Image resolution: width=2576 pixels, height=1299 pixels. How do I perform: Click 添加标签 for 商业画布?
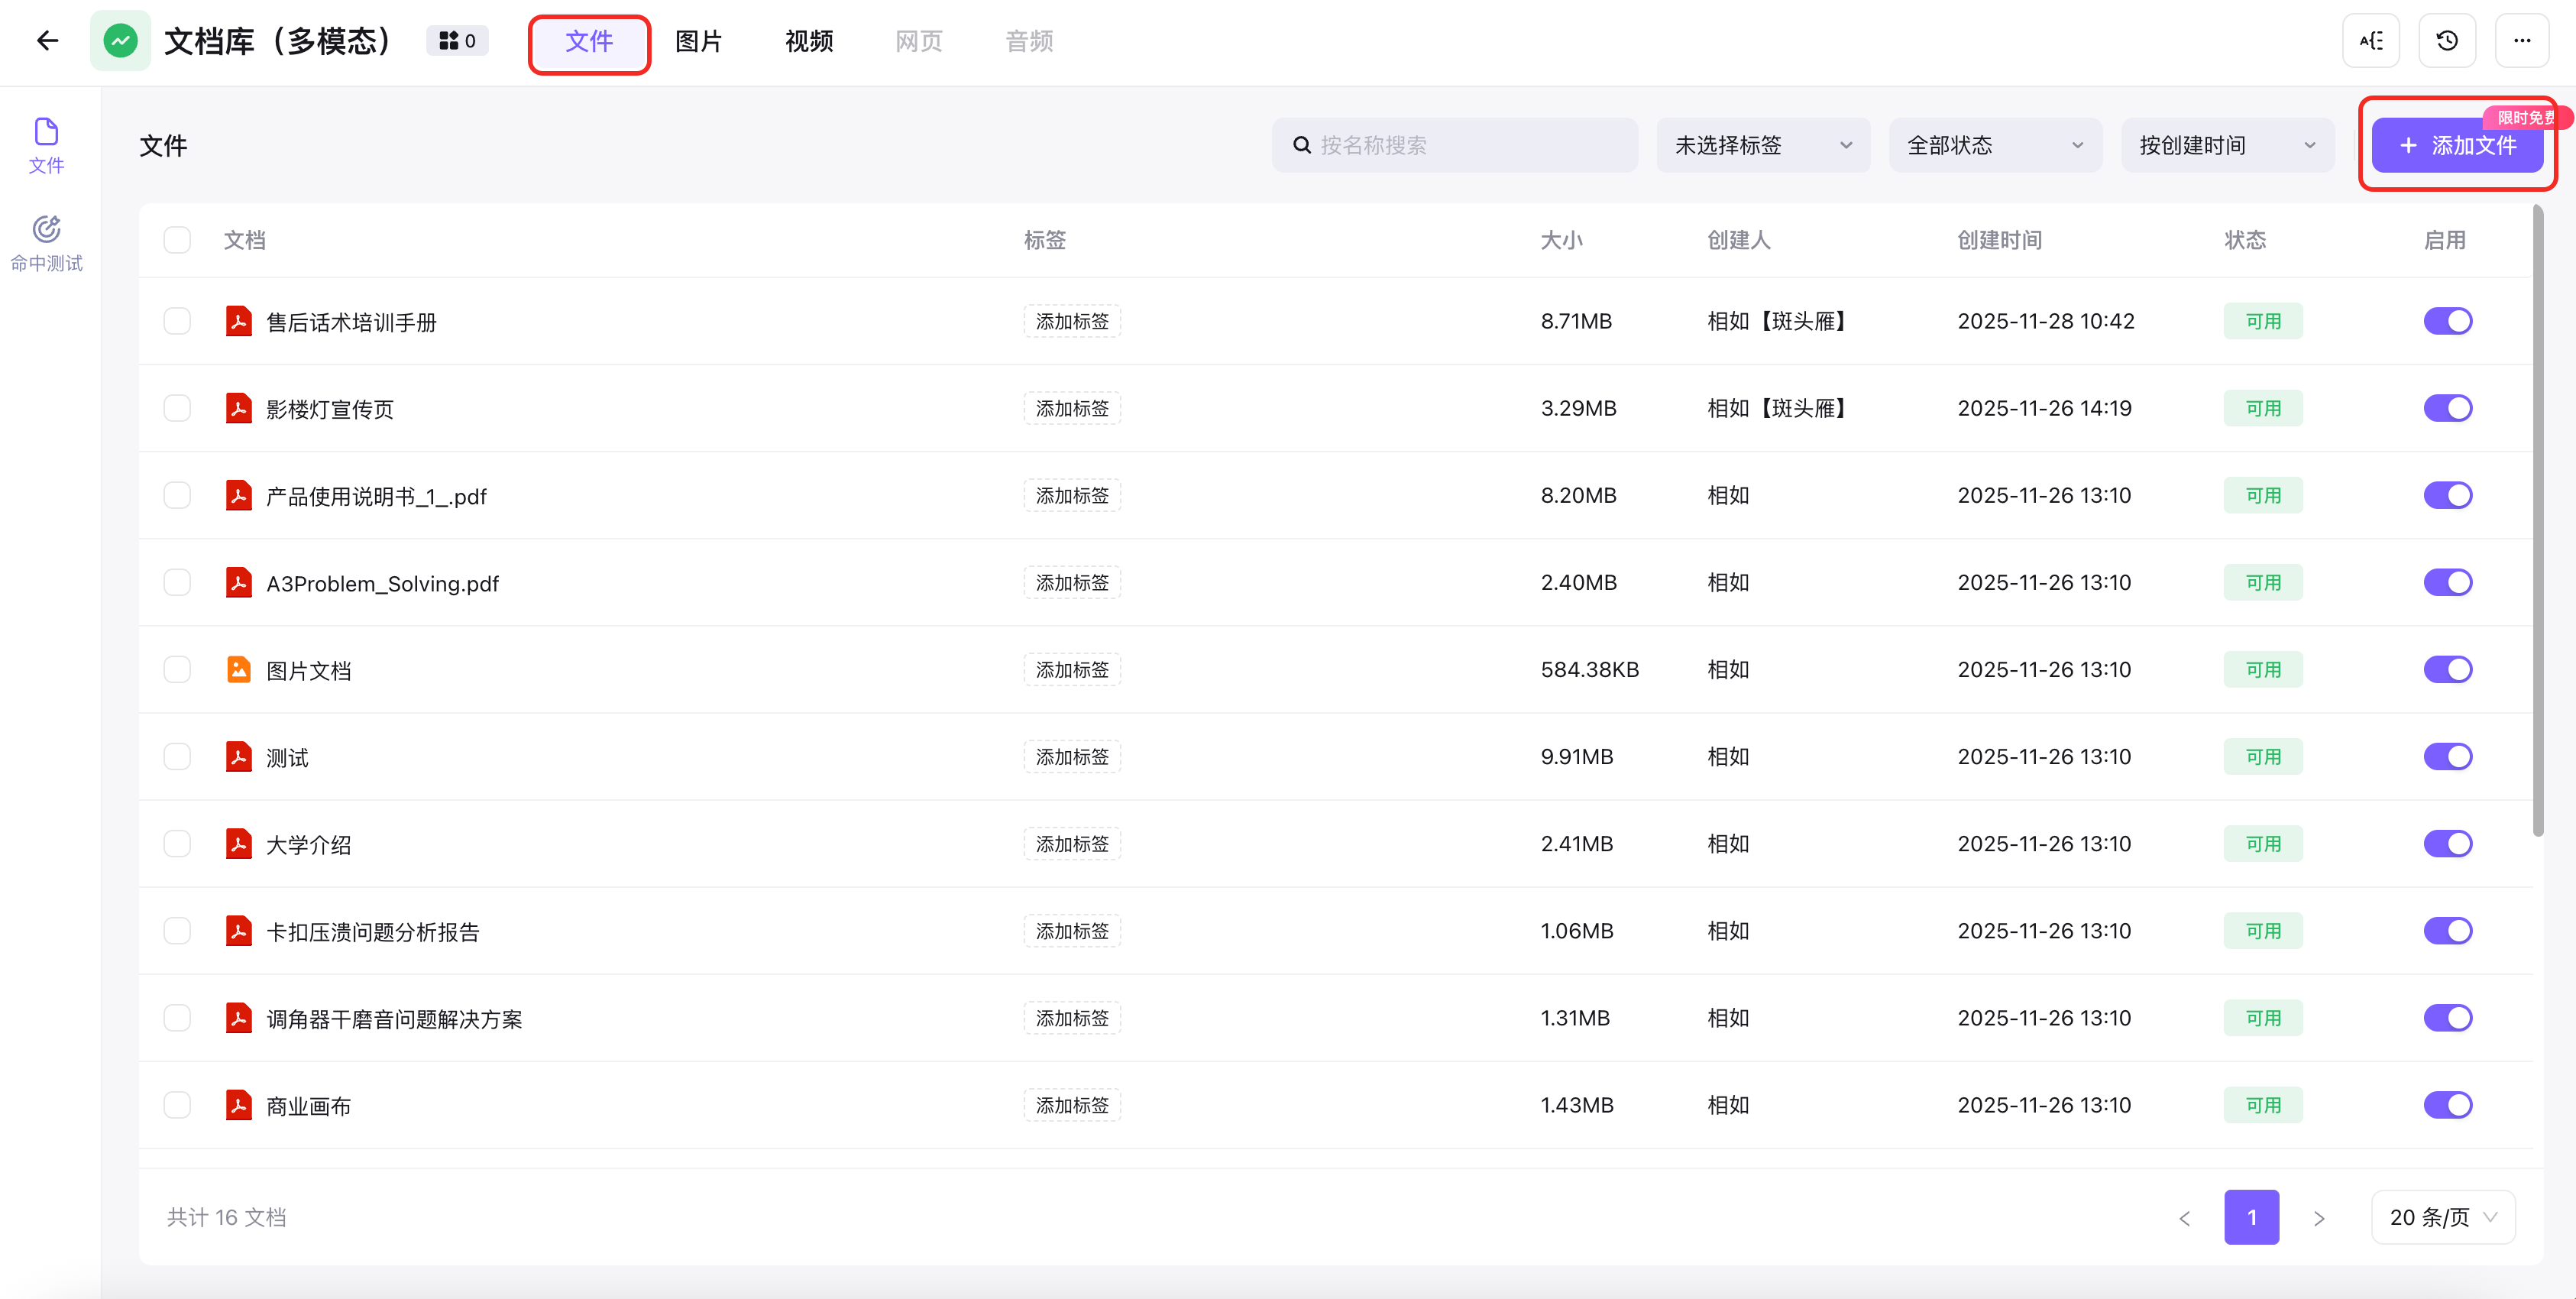tap(1071, 1105)
